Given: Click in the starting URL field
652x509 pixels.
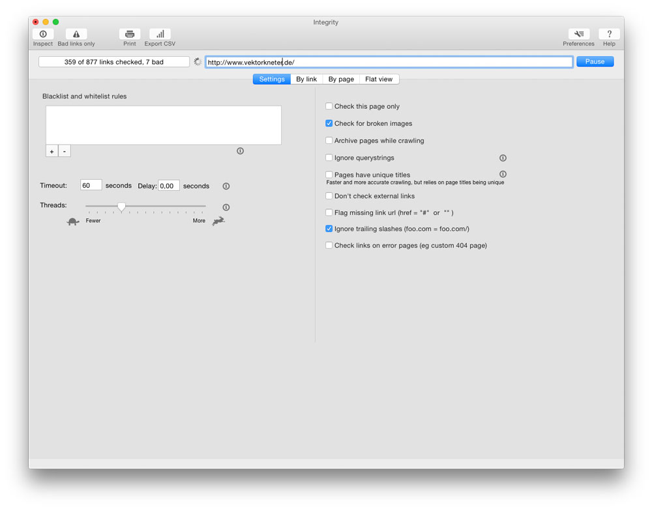Looking at the screenshot, I should (x=389, y=62).
